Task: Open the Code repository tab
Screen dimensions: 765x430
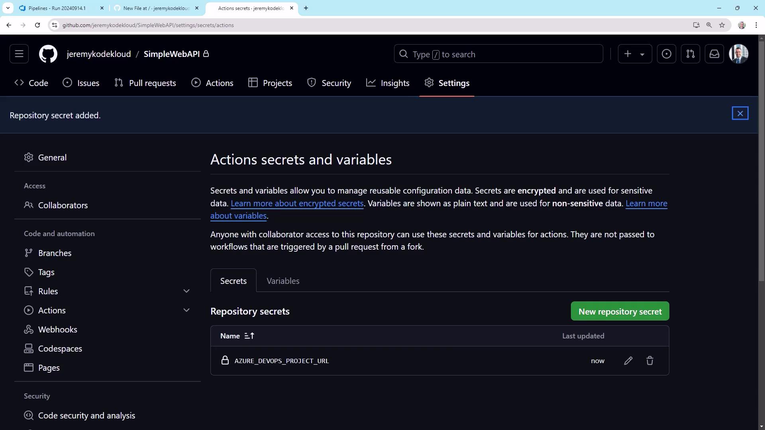Action: pos(31,83)
